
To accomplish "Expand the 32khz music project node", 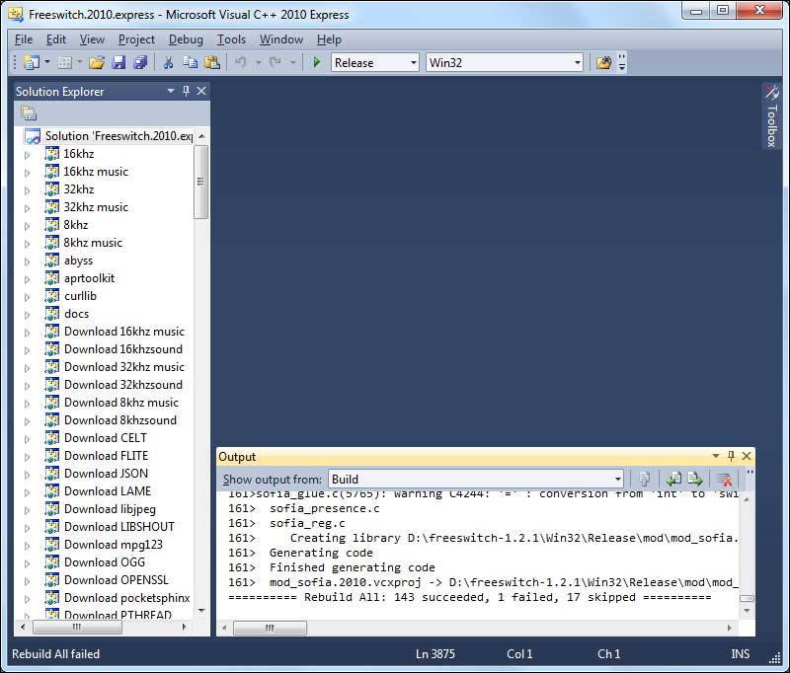I will [x=28, y=208].
